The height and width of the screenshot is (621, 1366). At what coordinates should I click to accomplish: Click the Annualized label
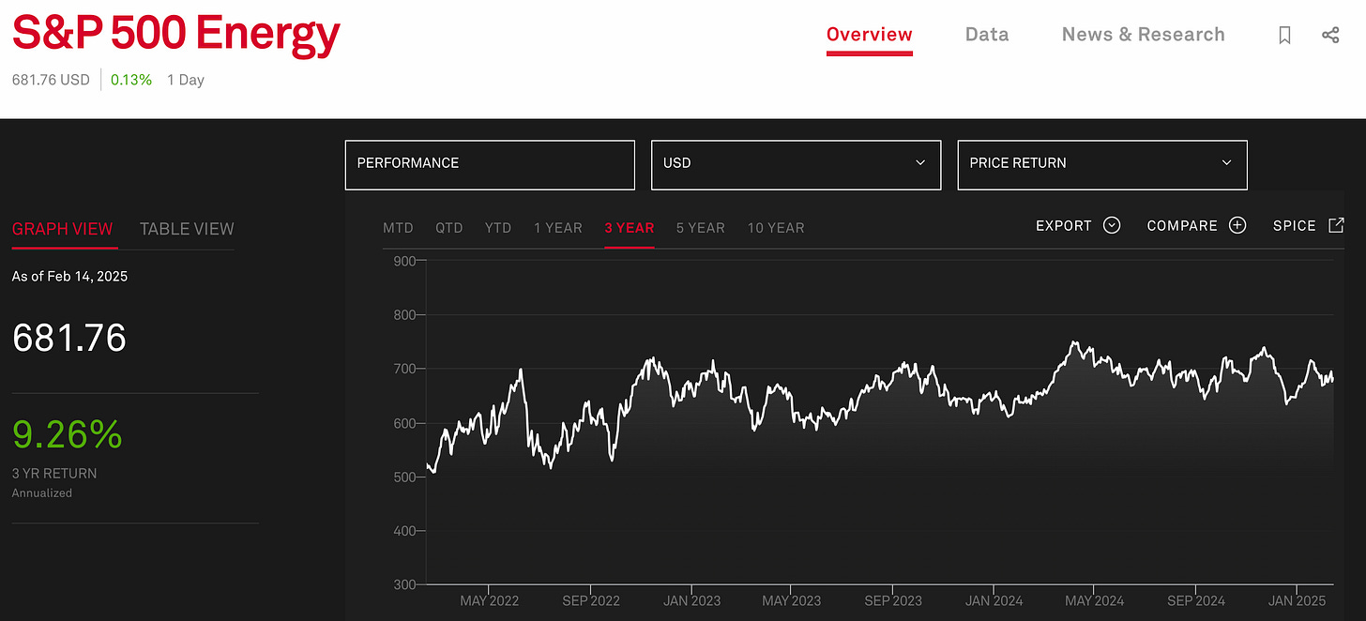click(x=42, y=492)
